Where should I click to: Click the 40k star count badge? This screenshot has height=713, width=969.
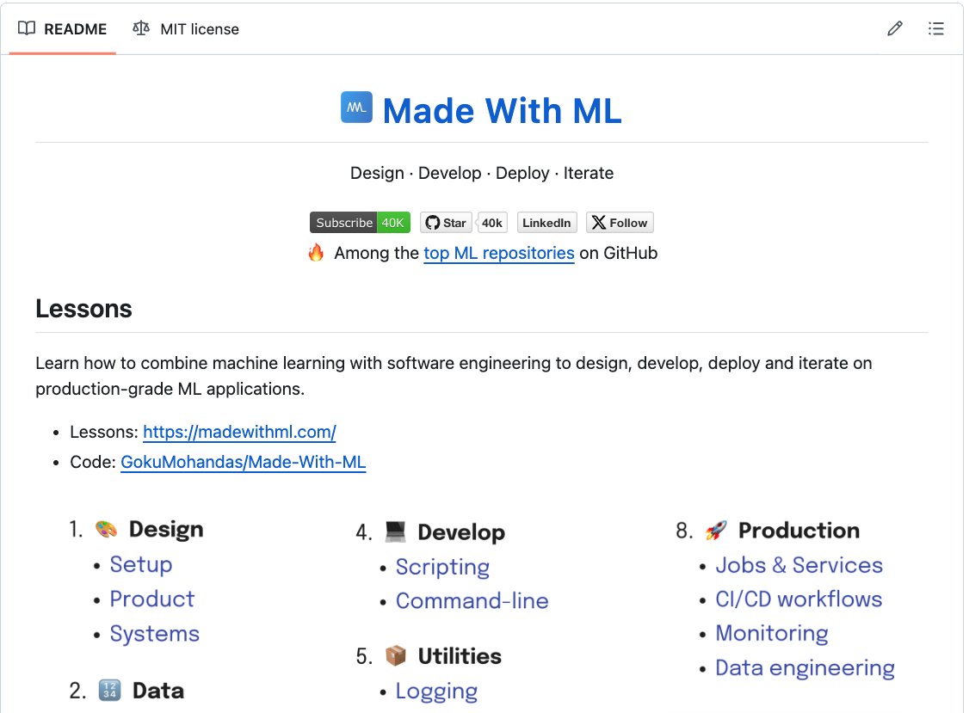(x=492, y=223)
